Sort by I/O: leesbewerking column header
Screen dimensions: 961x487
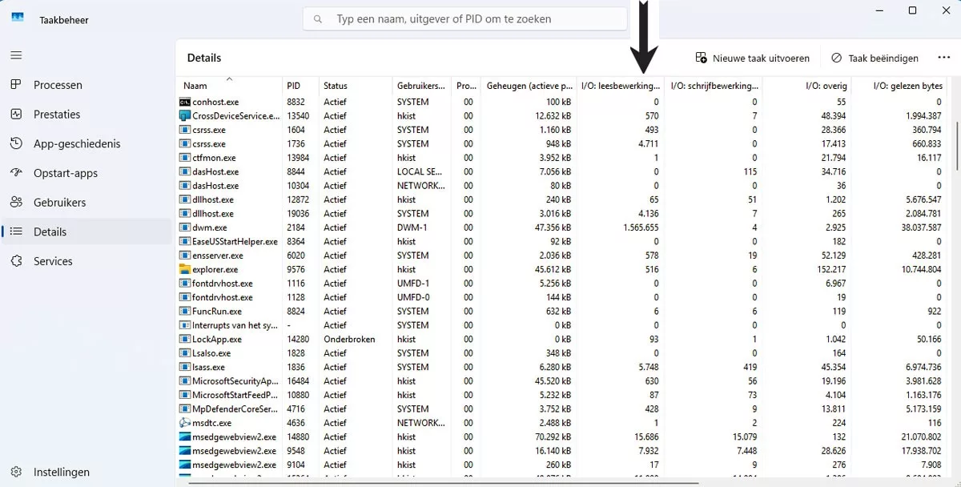(621, 86)
